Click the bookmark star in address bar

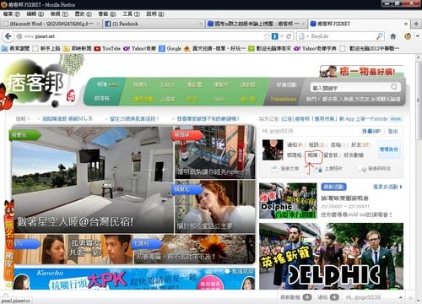tap(267, 36)
